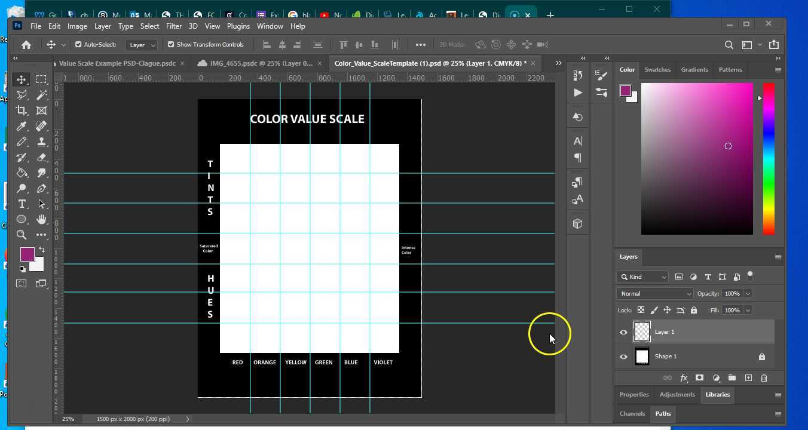Click the foreground color swatch in toolbar
Viewport: 808px width, 430px height.
[27, 254]
